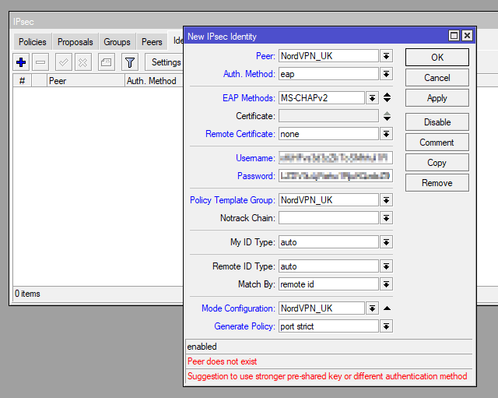
Task: Click the Notrack Chain input field
Action: tap(328, 218)
